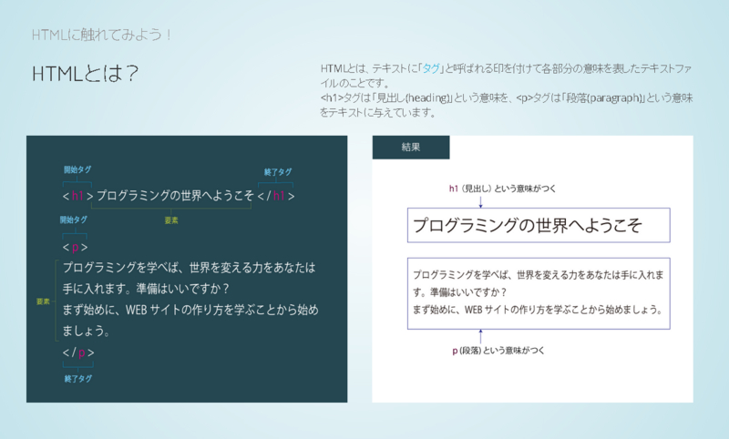This screenshot has height=439, width=729.
Task: Click the 開始タグ label above the h1 tag
Action: tap(77, 169)
